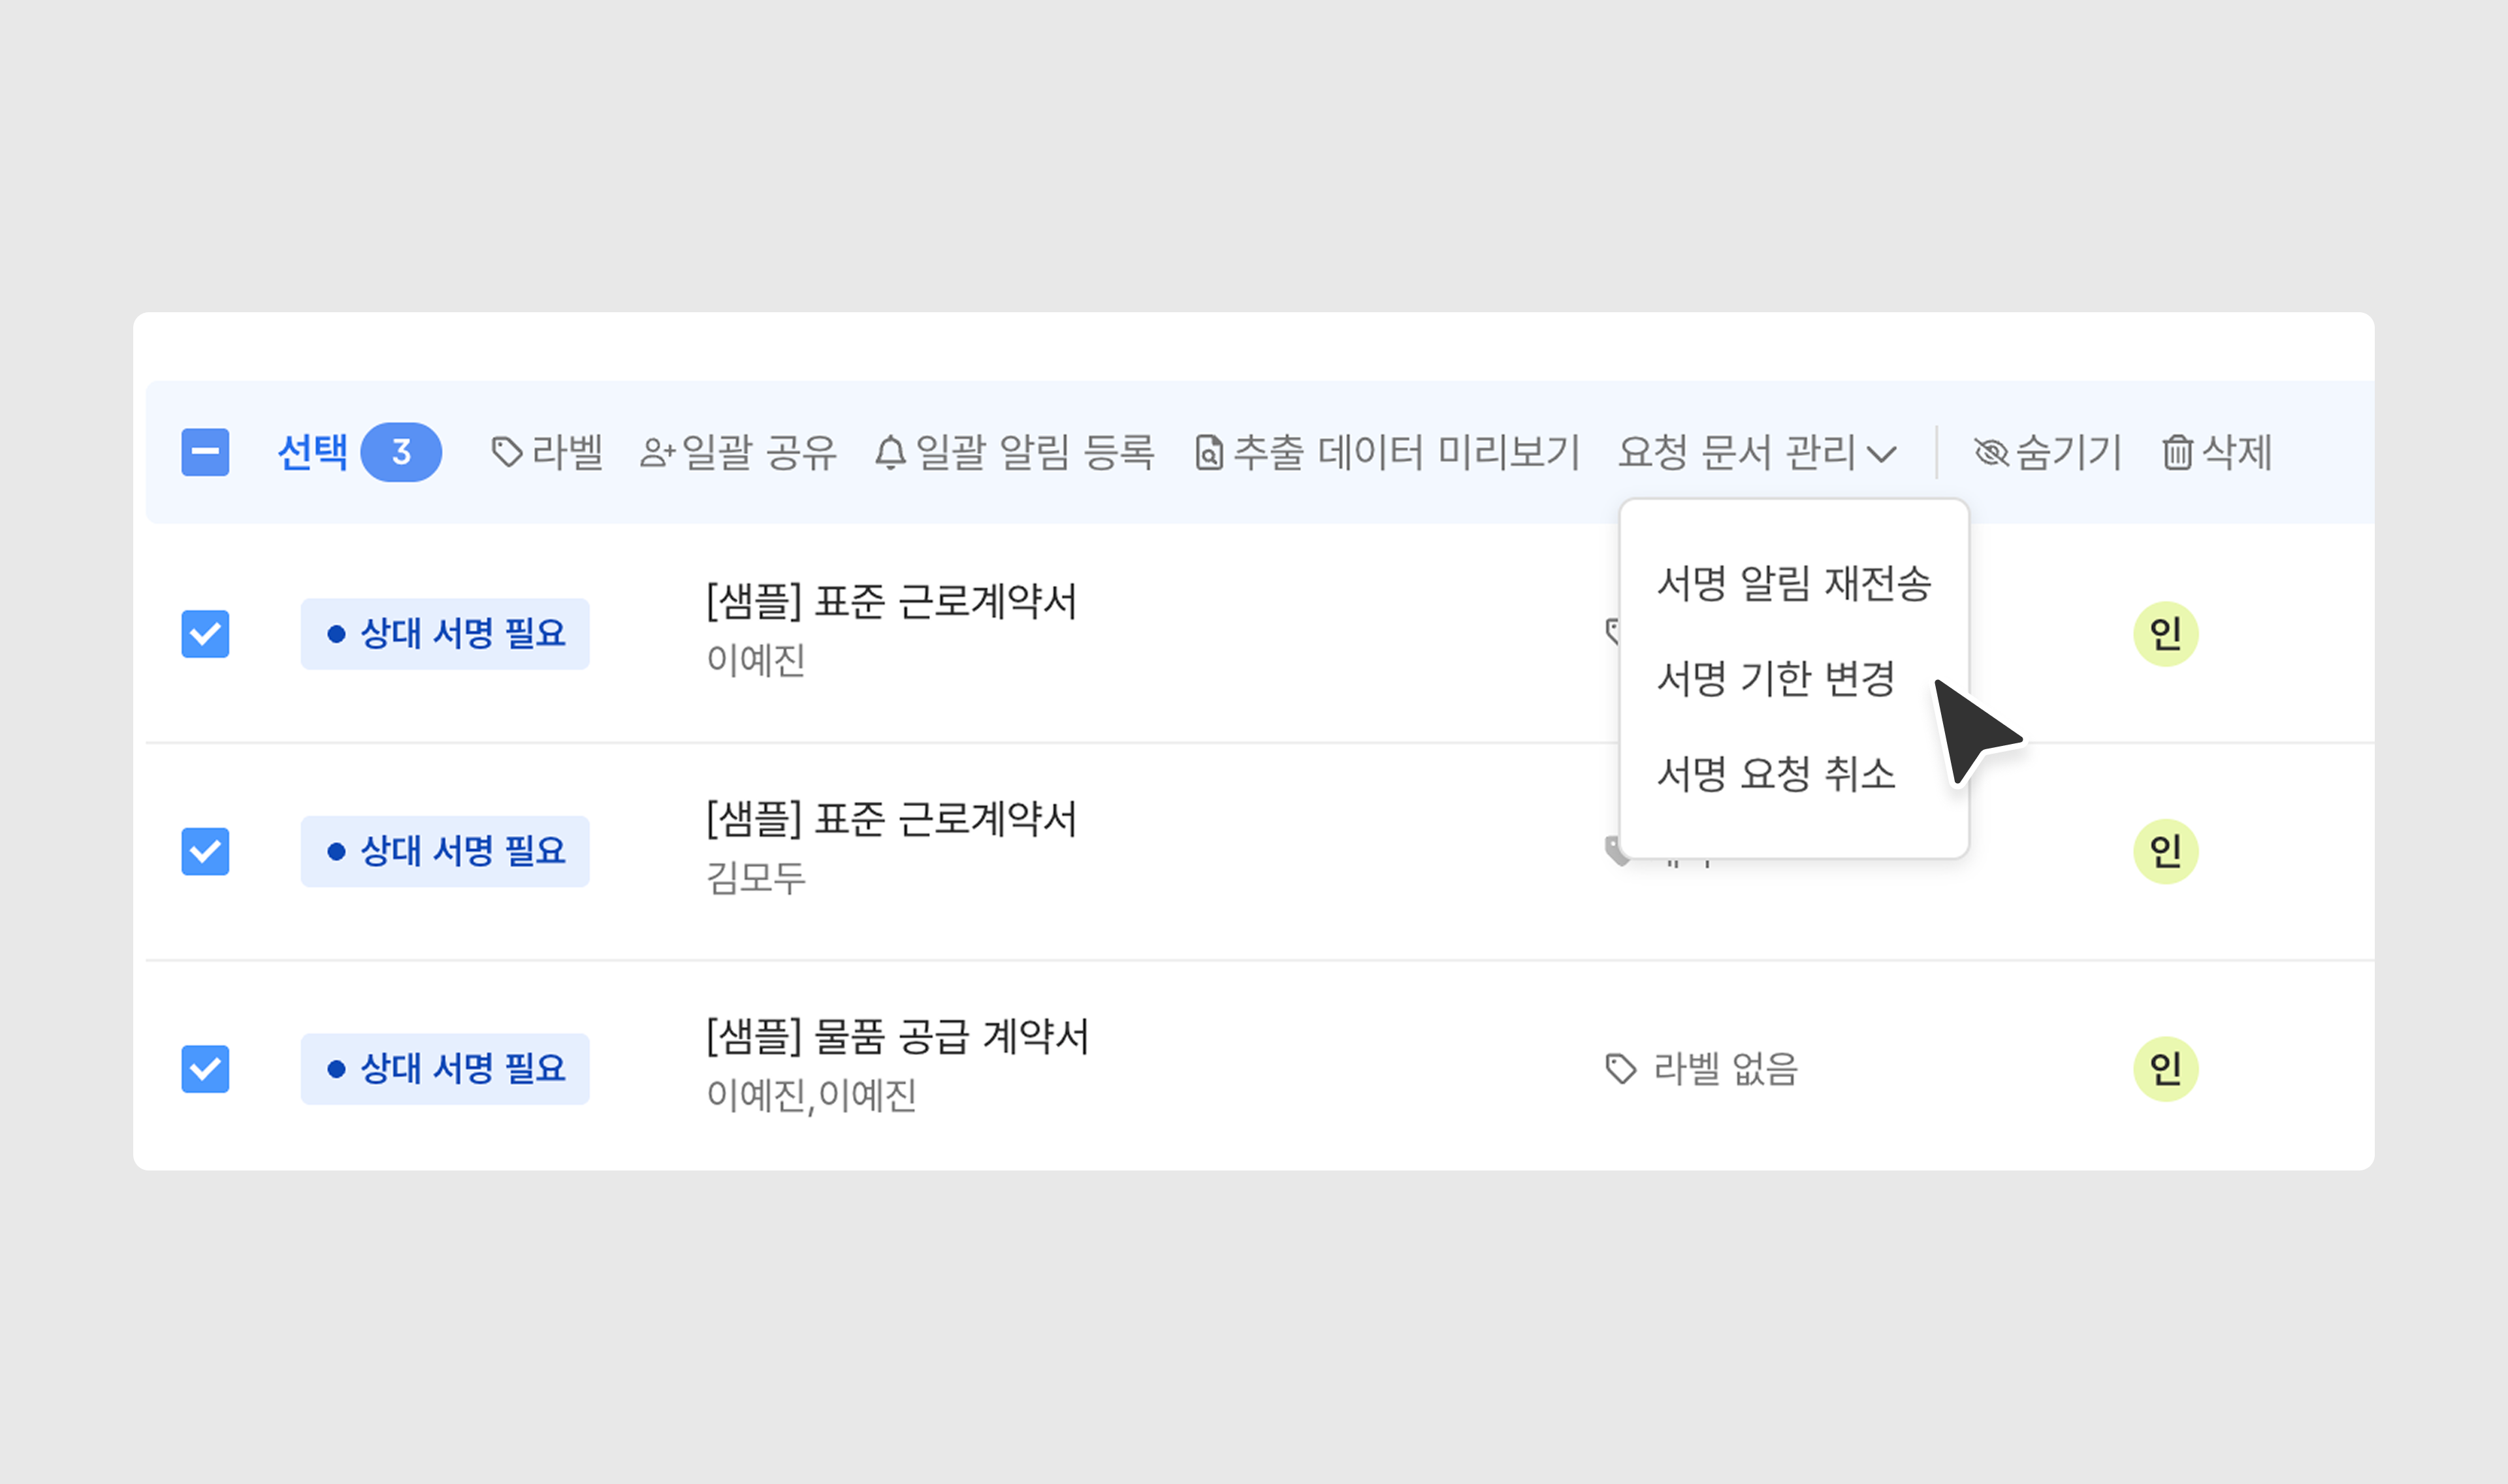The height and width of the screenshot is (1484, 2508).
Task: Toggle the select-all indeterminate checkbox
Action: click(205, 452)
